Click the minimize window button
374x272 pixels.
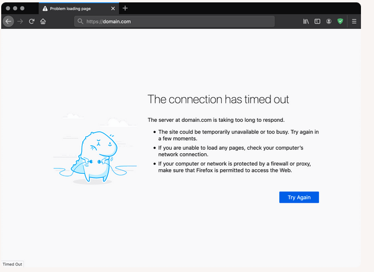tap(15, 8)
